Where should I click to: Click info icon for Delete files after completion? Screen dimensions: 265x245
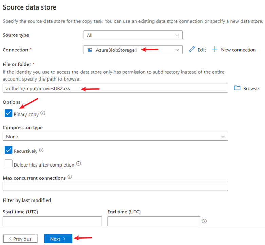click(78, 164)
